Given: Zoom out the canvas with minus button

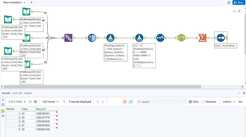Looking at the screenshot, I should point(234,11).
